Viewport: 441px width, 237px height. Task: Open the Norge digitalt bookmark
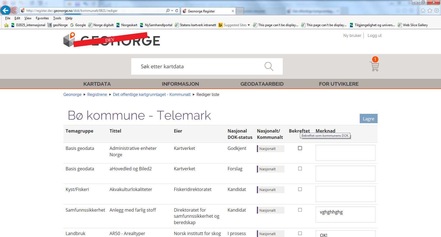coord(101,25)
